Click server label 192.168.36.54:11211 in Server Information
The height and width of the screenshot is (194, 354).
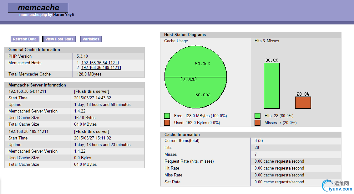(27, 91)
